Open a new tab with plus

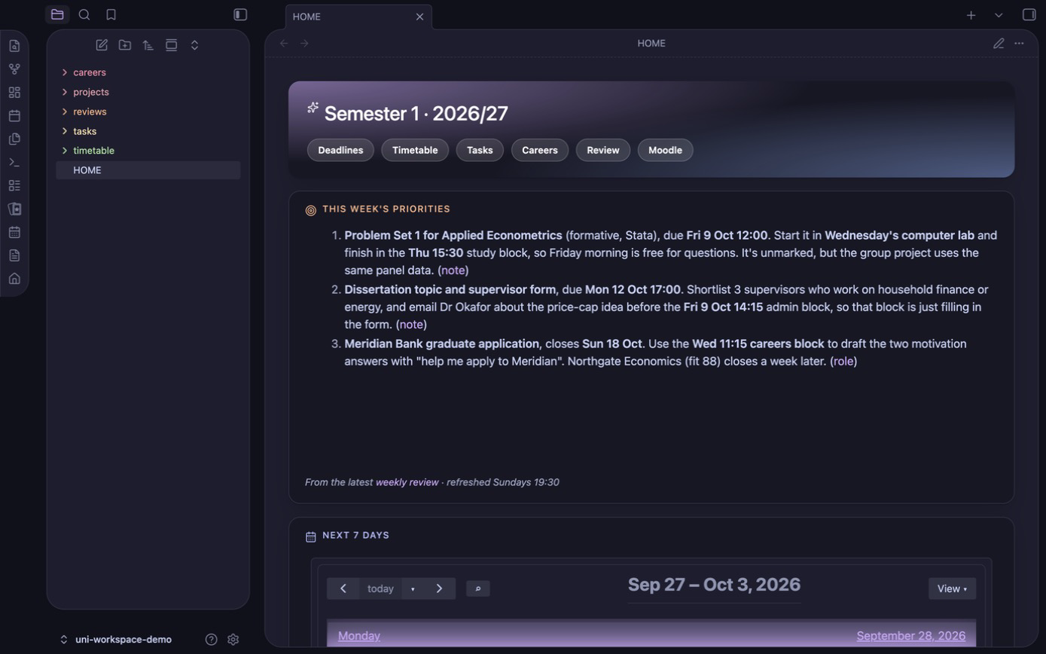(971, 15)
